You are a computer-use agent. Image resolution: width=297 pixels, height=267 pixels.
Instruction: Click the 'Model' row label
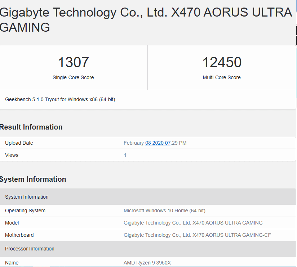point(12,223)
